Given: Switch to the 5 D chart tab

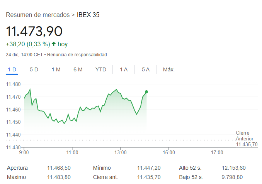Looking at the screenshot, I should coord(34,69).
